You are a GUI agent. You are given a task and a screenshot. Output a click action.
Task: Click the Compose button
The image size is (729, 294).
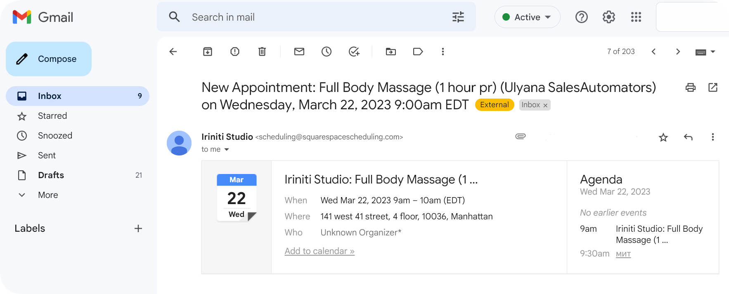49,59
